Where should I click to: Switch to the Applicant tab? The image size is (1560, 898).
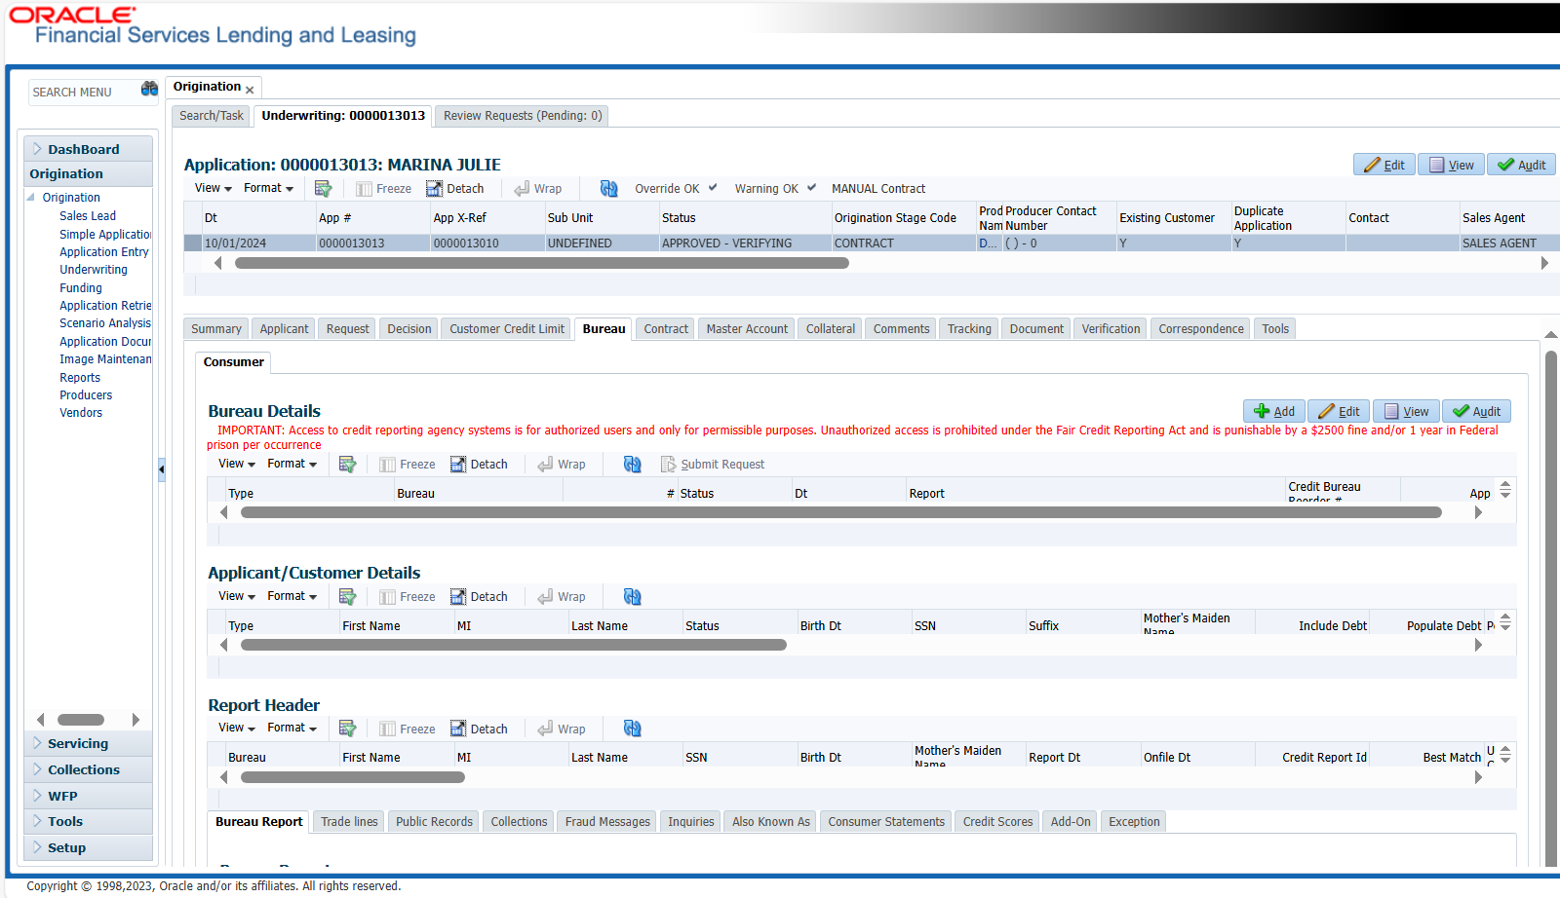[284, 329]
